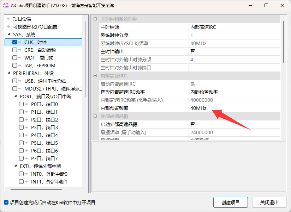Change the 主时钟输出 value 否
Viewport: 291px width, 212px height.
[234, 51]
